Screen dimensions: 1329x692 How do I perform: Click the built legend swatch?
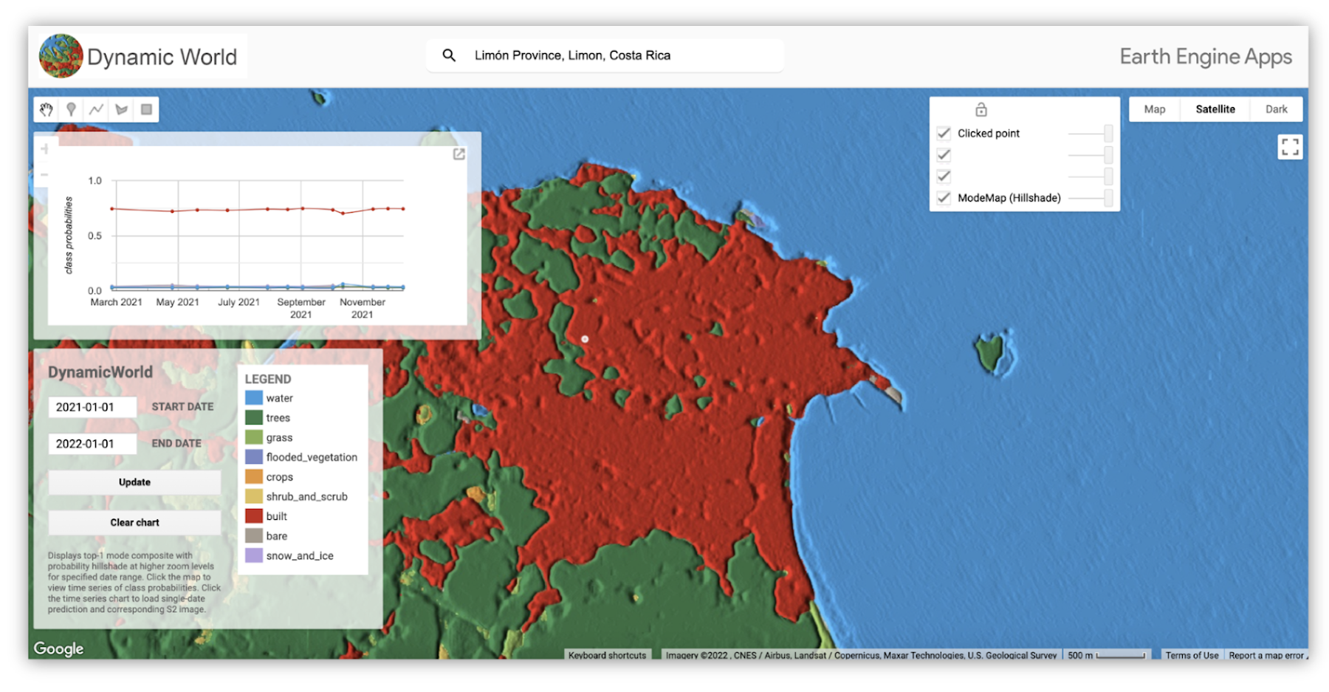[254, 516]
